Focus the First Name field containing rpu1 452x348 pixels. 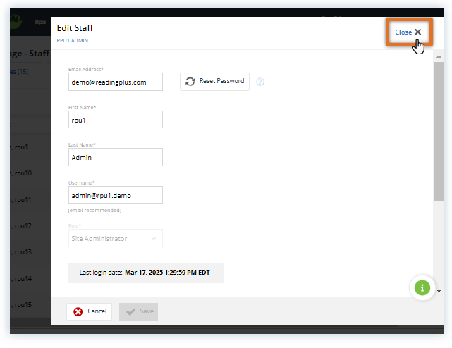click(116, 120)
